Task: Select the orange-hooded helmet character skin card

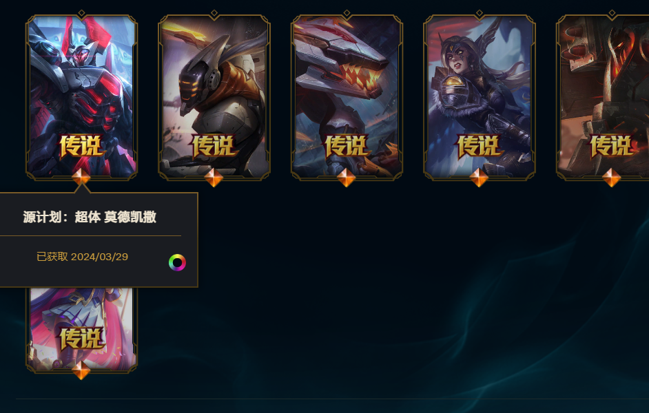Action: [214, 96]
